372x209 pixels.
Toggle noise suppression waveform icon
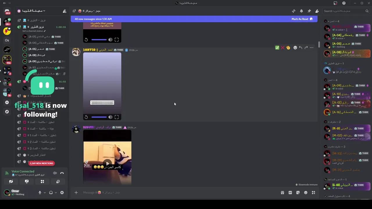[x=55, y=173]
